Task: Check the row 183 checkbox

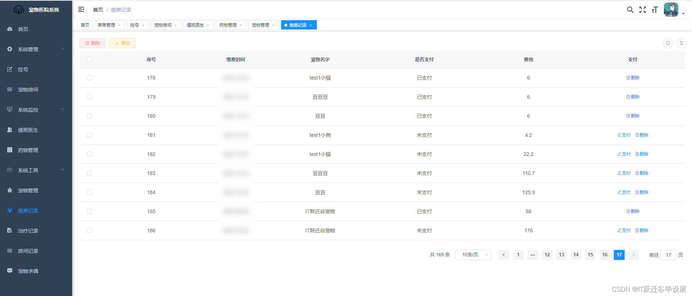Action: coord(89,173)
